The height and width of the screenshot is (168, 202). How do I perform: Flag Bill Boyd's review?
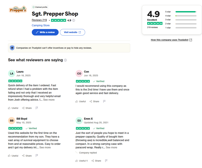click(x=37, y=156)
